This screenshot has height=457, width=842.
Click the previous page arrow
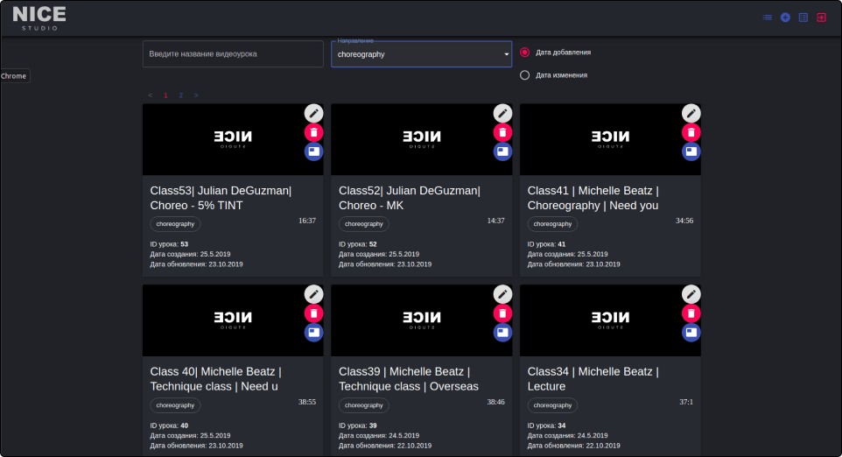[150, 95]
